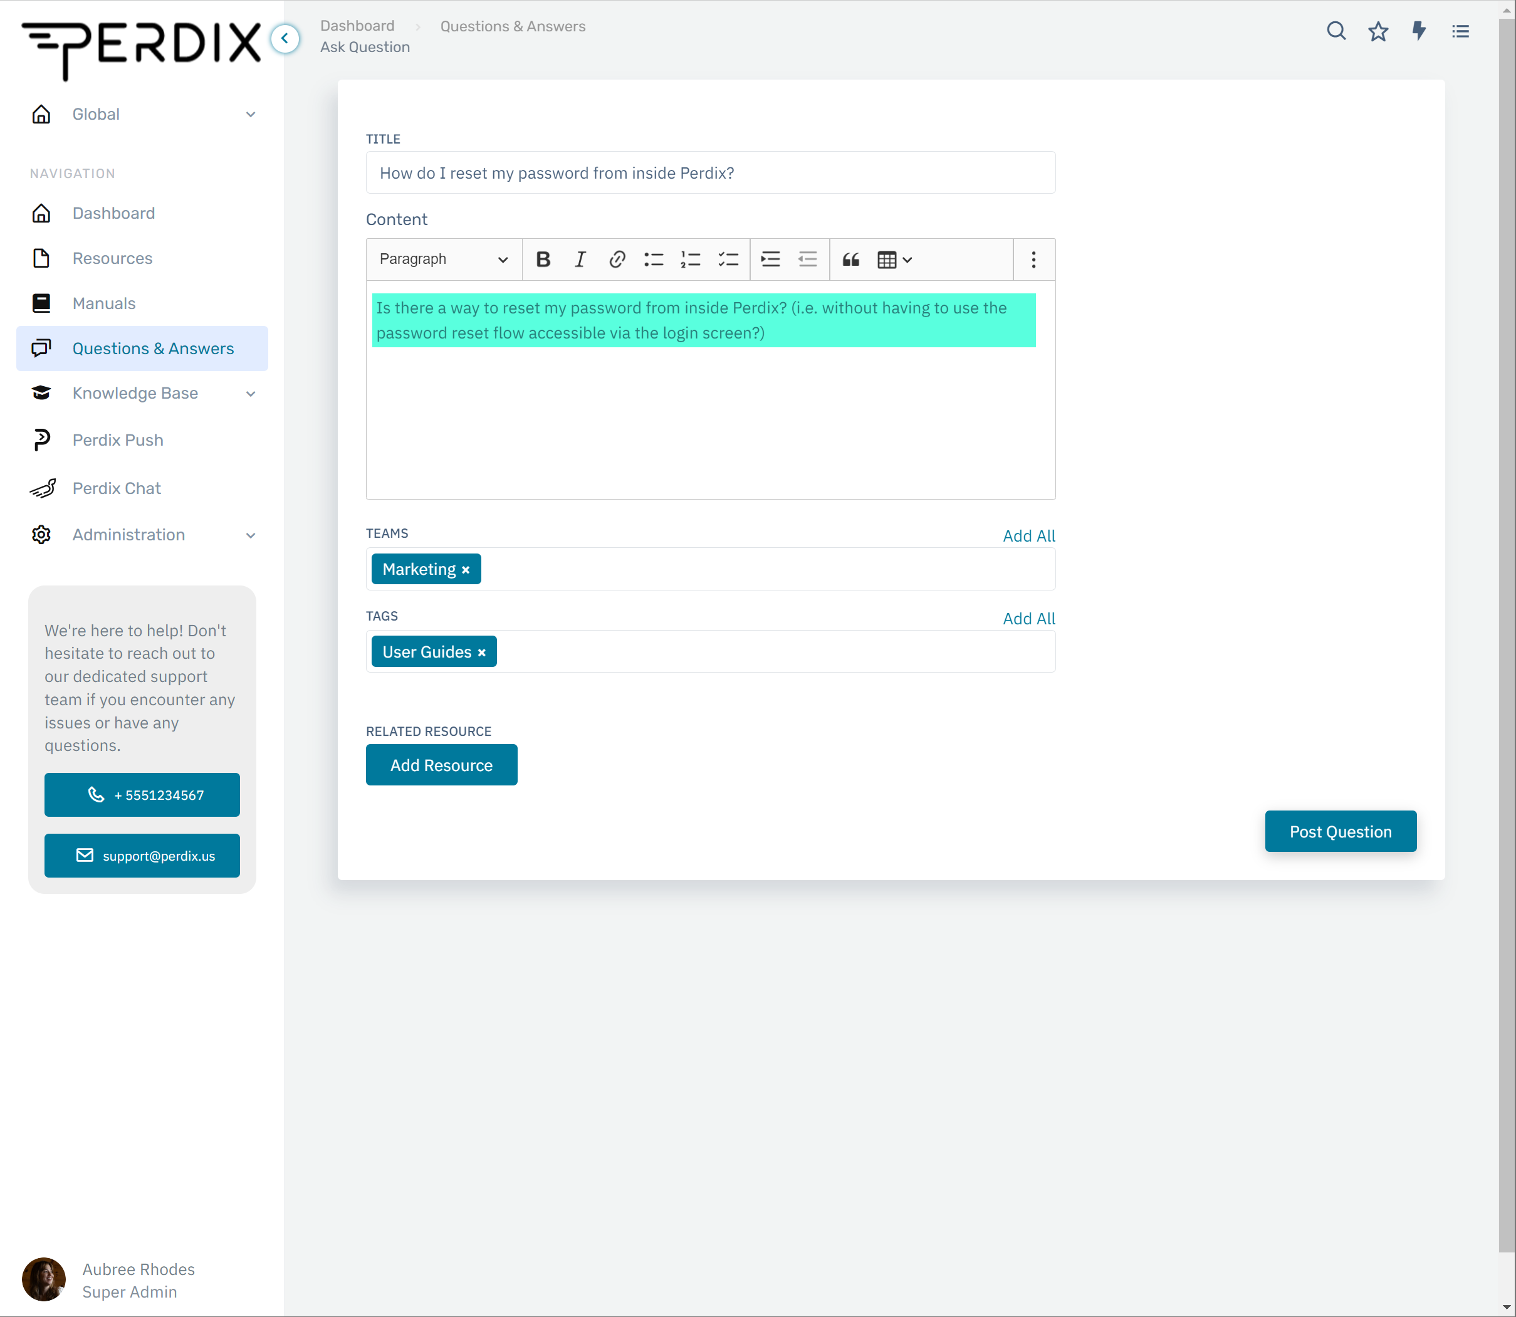Click Aubree Rhodes user name

138,1270
